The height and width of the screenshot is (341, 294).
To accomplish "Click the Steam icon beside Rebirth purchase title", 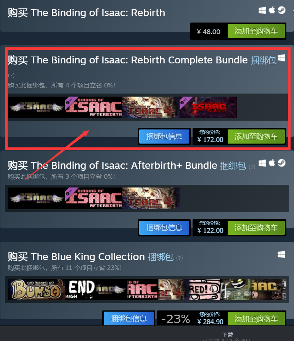I will pos(282,10).
